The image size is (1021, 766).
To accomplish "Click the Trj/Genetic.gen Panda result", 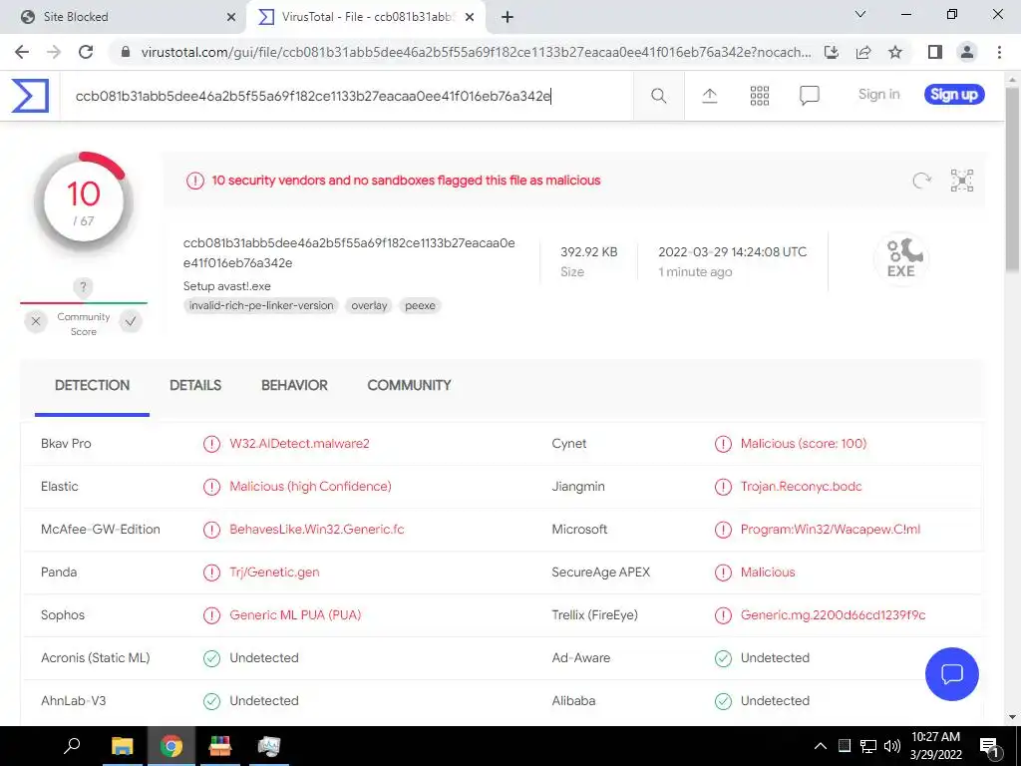I will 274,573.
